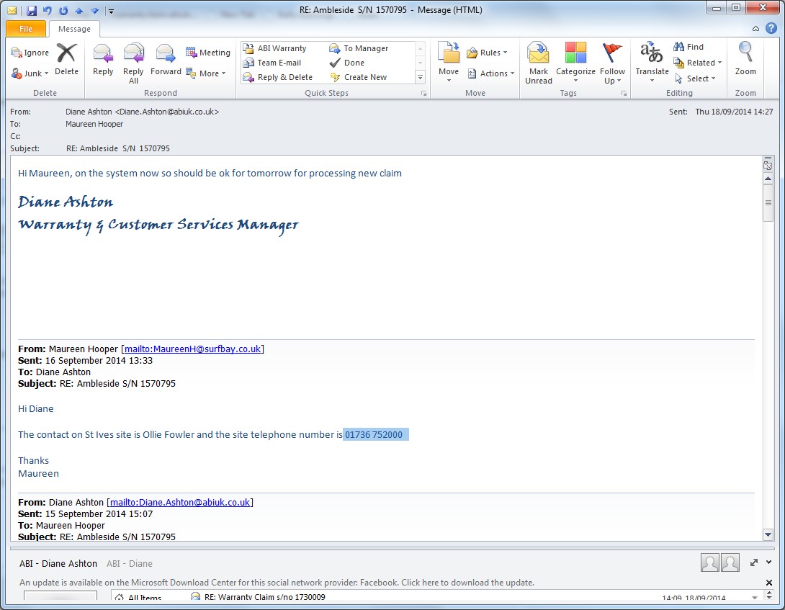Collapse the People Pane with the chevron
The width and height of the screenshot is (785, 610).
pyautogui.click(x=769, y=562)
